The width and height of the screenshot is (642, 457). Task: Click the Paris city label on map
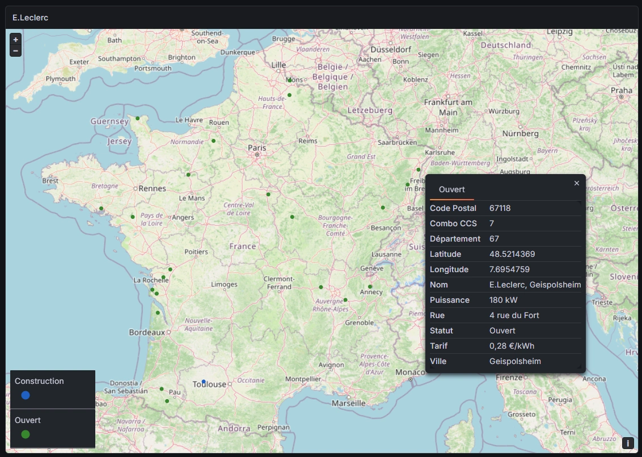click(x=257, y=148)
